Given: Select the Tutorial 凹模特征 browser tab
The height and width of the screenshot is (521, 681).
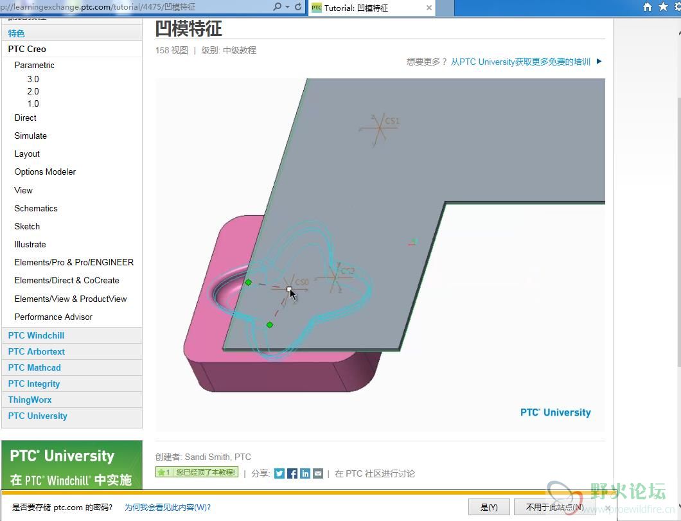Looking at the screenshot, I should click(372, 8).
